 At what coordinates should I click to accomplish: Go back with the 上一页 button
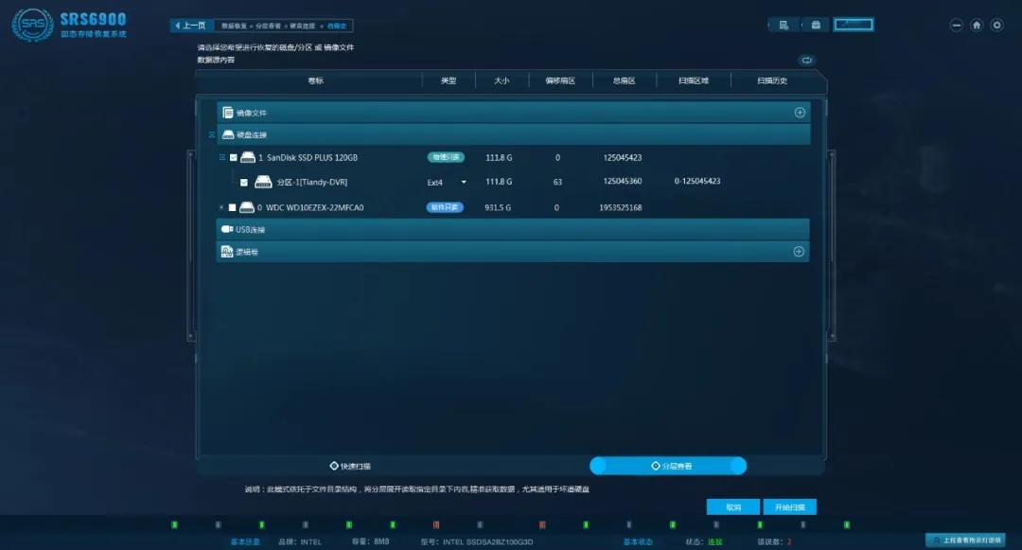tap(189, 26)
